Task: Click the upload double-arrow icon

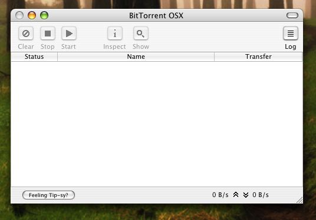Action: click(x=236, y=195)
